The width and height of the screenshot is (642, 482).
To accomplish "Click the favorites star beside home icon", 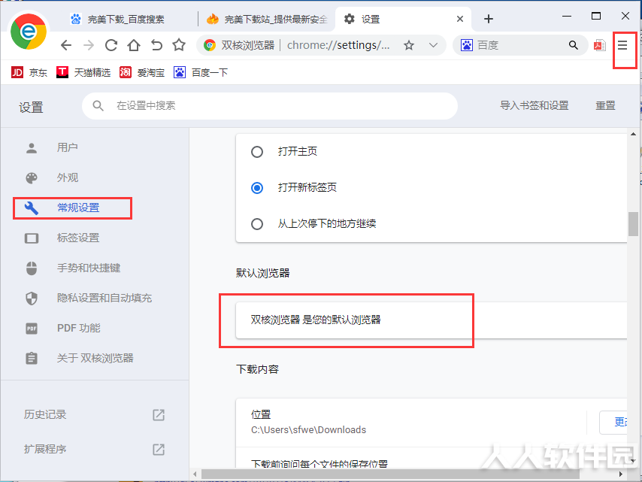I will pyautogui.click(x=179, y=44).
